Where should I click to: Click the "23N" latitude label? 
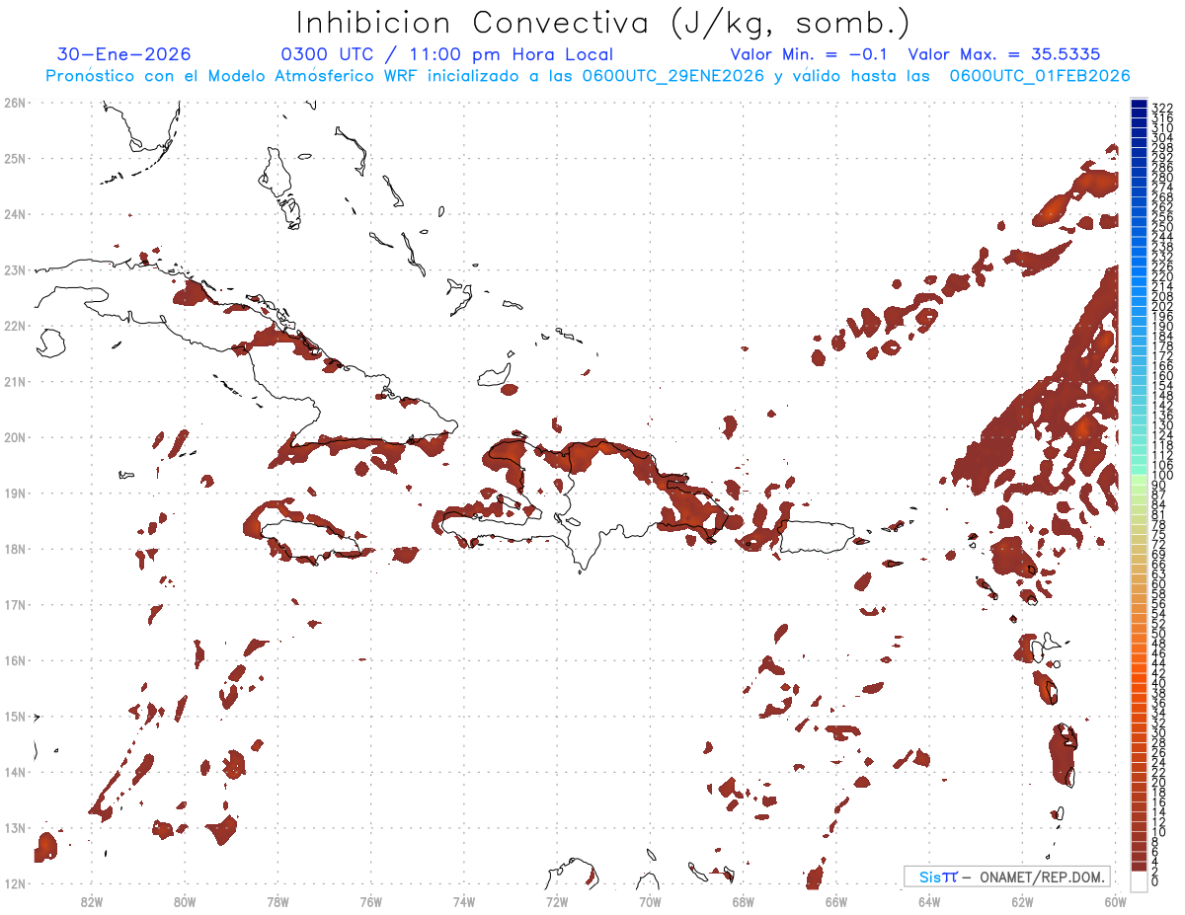click(x=14, y=269)
